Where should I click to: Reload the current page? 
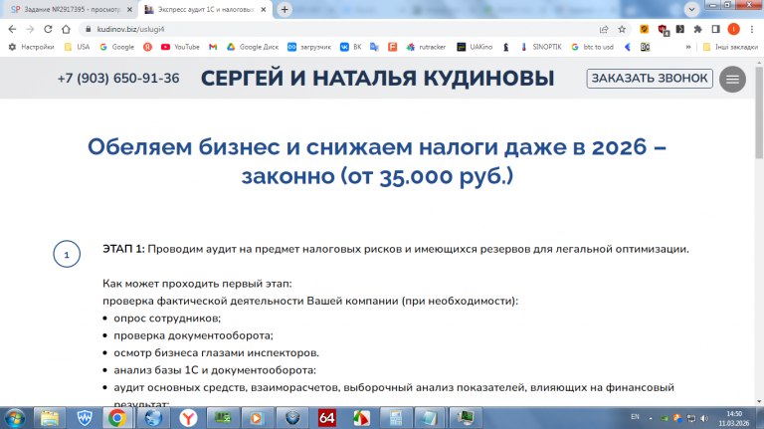pos(48,29)
